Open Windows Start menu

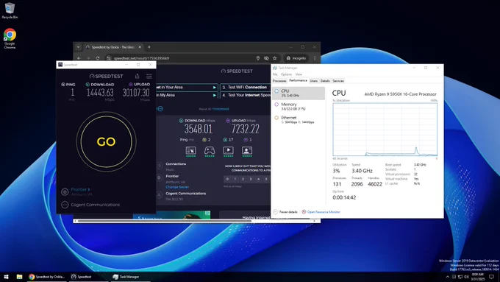click(6, 277)
